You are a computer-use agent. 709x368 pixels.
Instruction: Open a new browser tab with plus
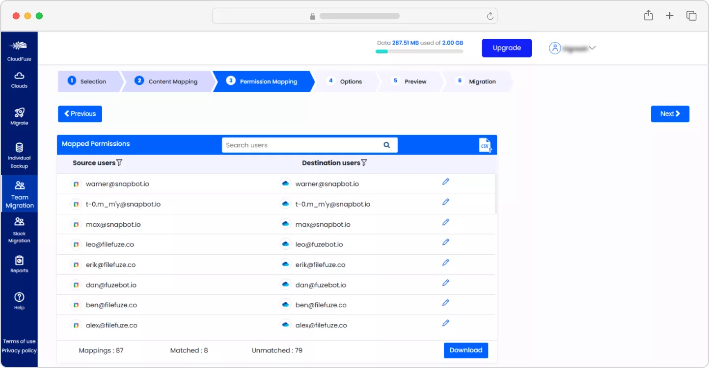[x=670, y=16]
